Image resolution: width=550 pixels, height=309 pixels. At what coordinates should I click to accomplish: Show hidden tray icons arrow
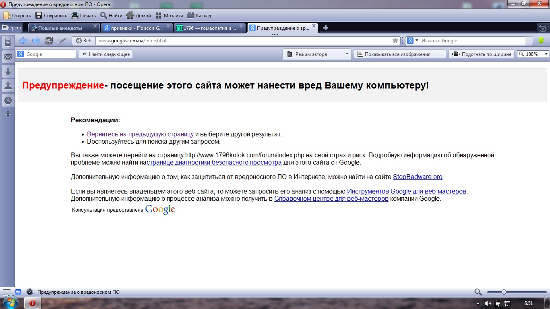(478, 303)
